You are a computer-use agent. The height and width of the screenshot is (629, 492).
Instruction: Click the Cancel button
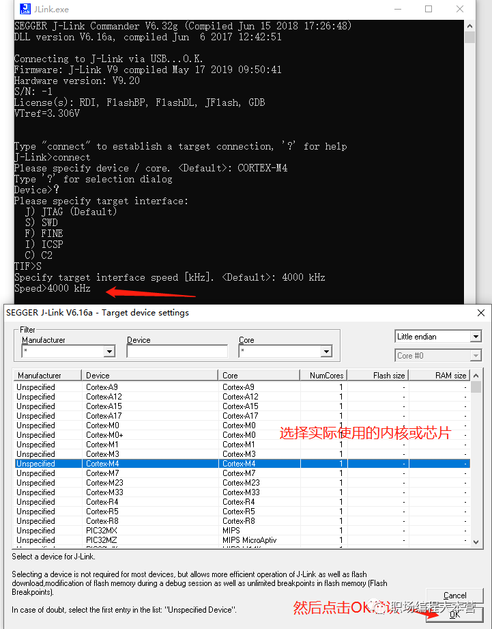[454, 596]
